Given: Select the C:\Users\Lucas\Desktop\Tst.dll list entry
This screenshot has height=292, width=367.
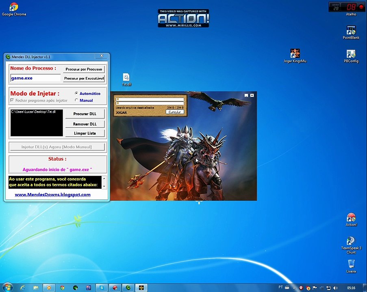Looking at the screenshot, I should tap(33, 112).
